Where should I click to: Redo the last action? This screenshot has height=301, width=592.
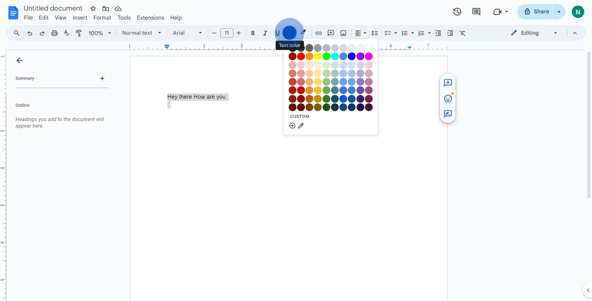click(x=42, y=33)
